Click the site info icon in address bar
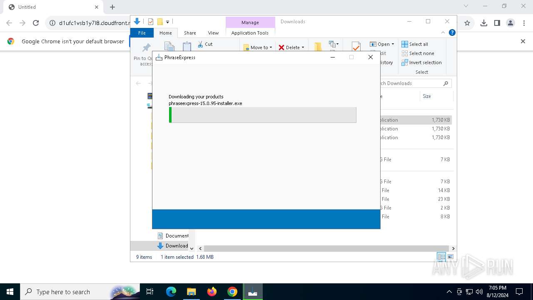 (x=52, y=23)
